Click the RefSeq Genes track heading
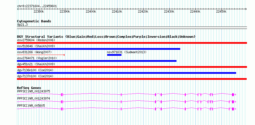Screen dimensions: 255x125 [29, 88]
